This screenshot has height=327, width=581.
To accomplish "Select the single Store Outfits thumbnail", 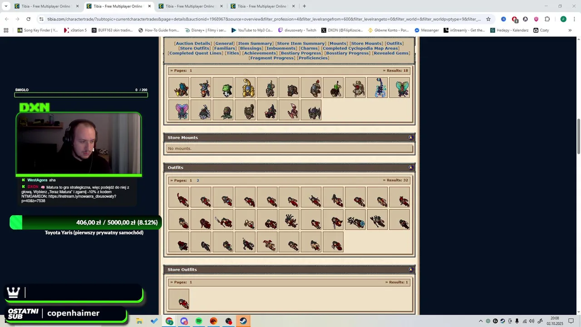I will pyautogui.click(x=179, y=299).
